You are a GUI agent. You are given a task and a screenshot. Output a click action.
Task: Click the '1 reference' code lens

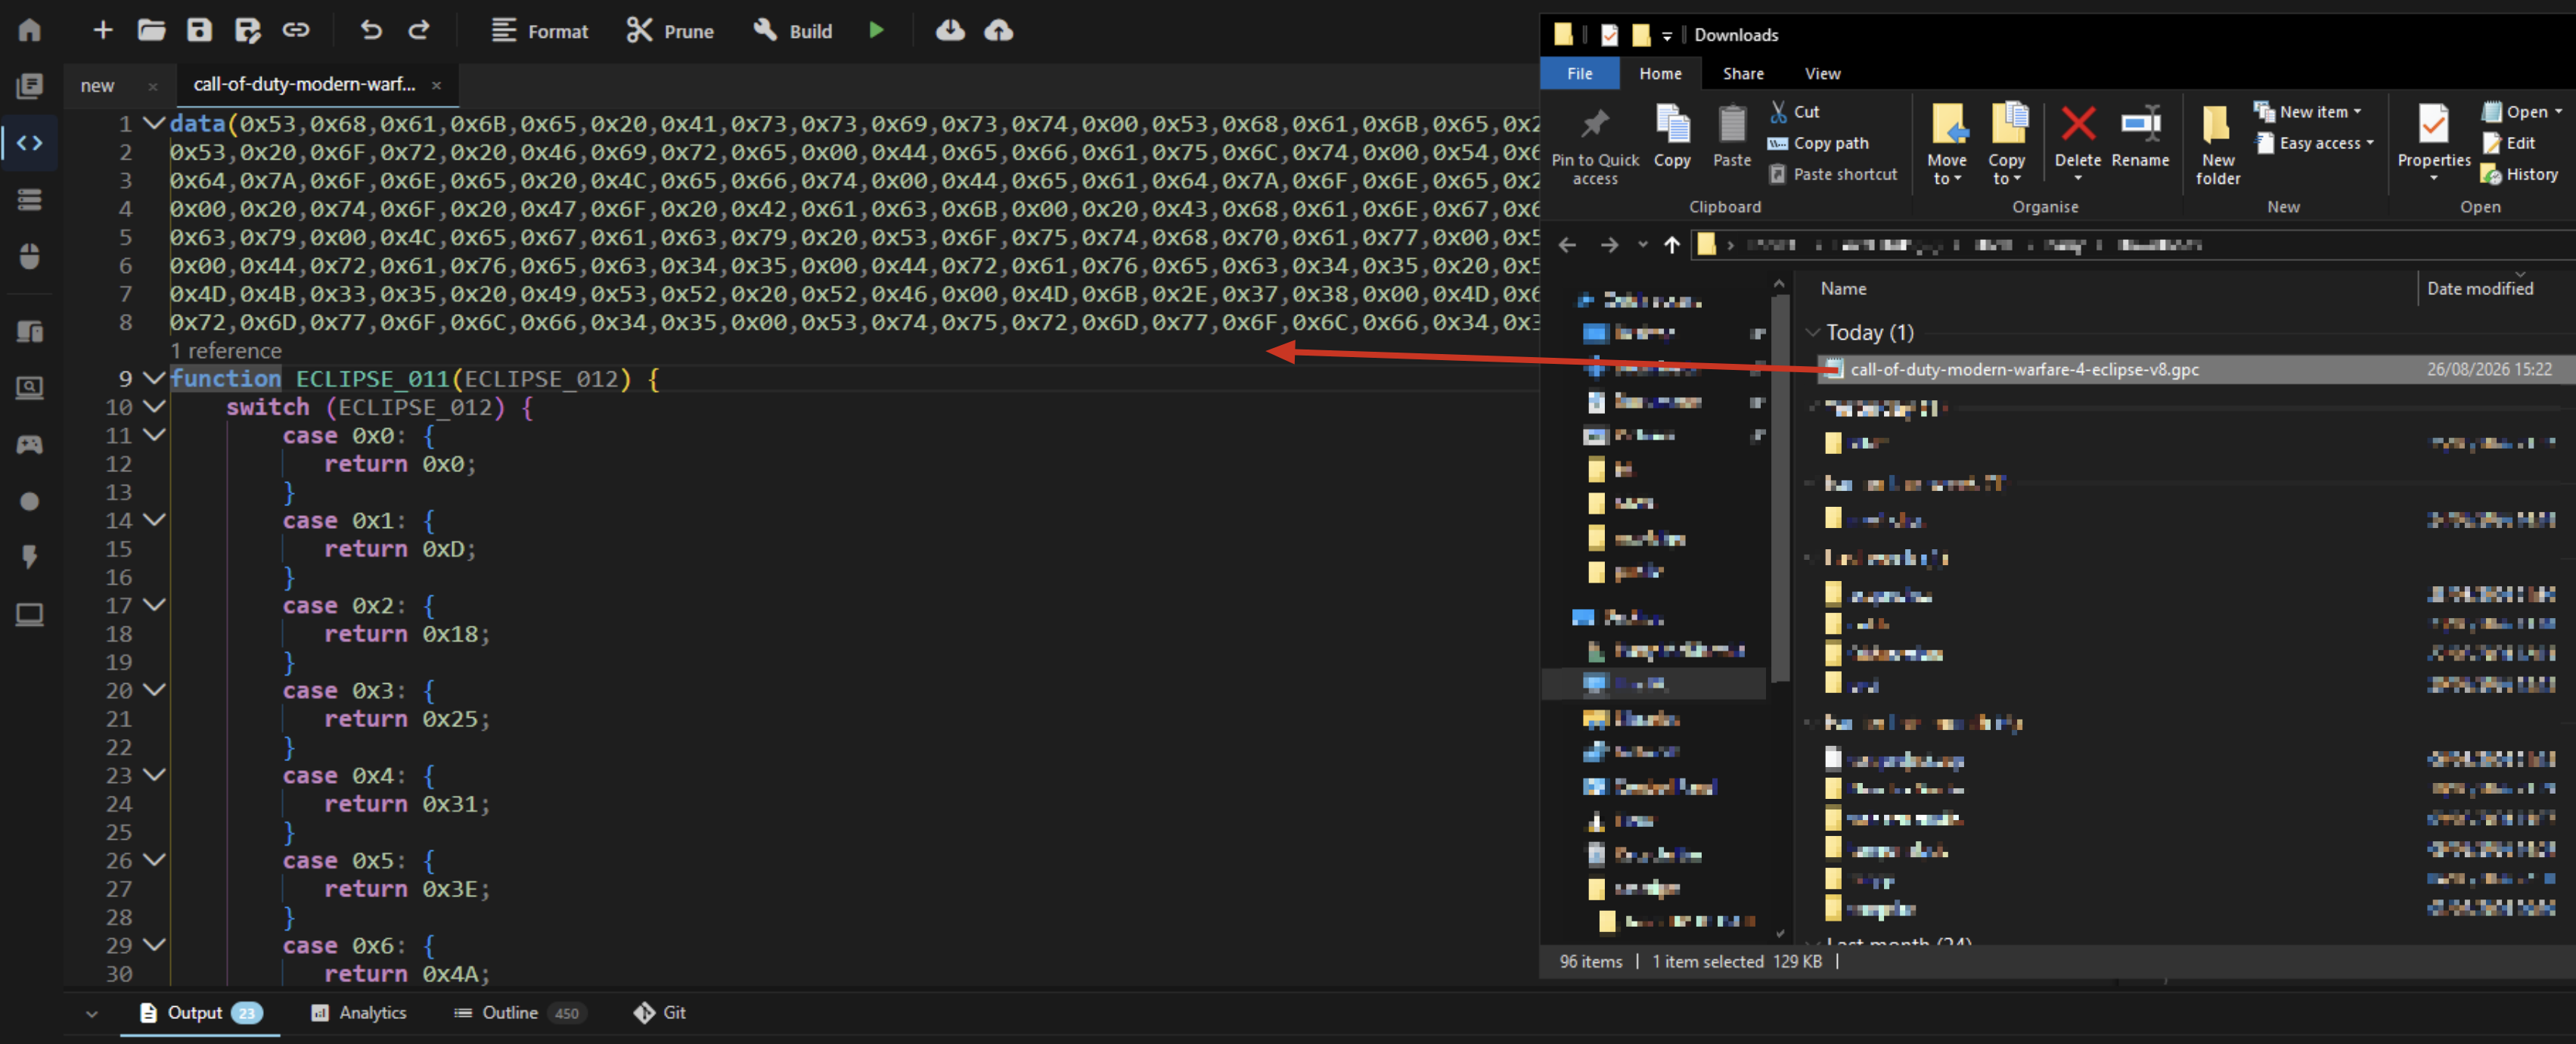click(x=226, y=351)
